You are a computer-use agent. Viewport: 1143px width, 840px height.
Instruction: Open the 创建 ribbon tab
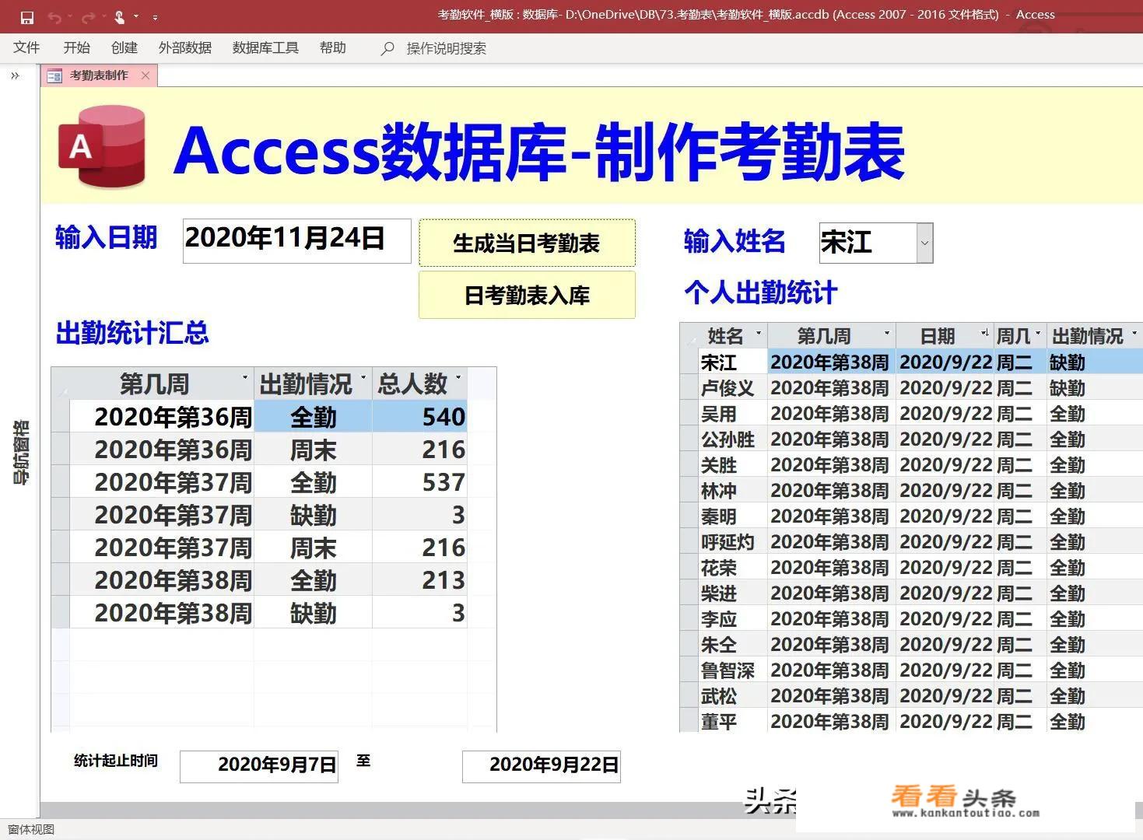tap(124, 48)
